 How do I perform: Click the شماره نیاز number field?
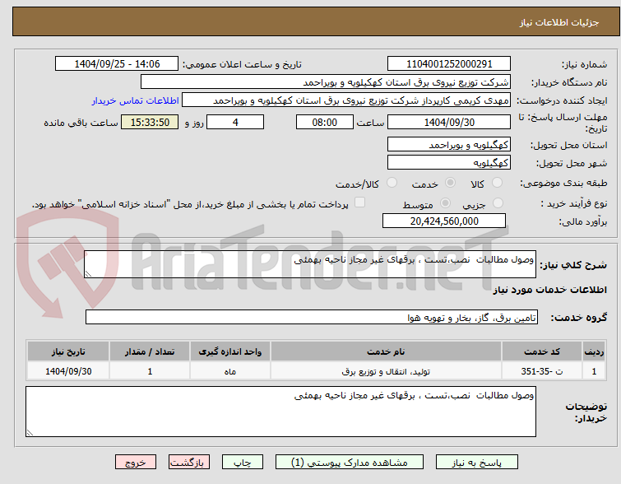pos(449,64)
